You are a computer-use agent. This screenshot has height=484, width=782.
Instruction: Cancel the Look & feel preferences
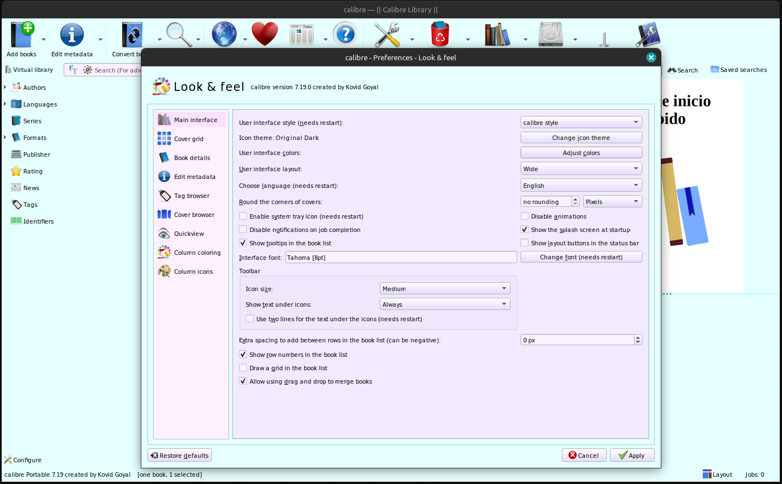[584, 456]
